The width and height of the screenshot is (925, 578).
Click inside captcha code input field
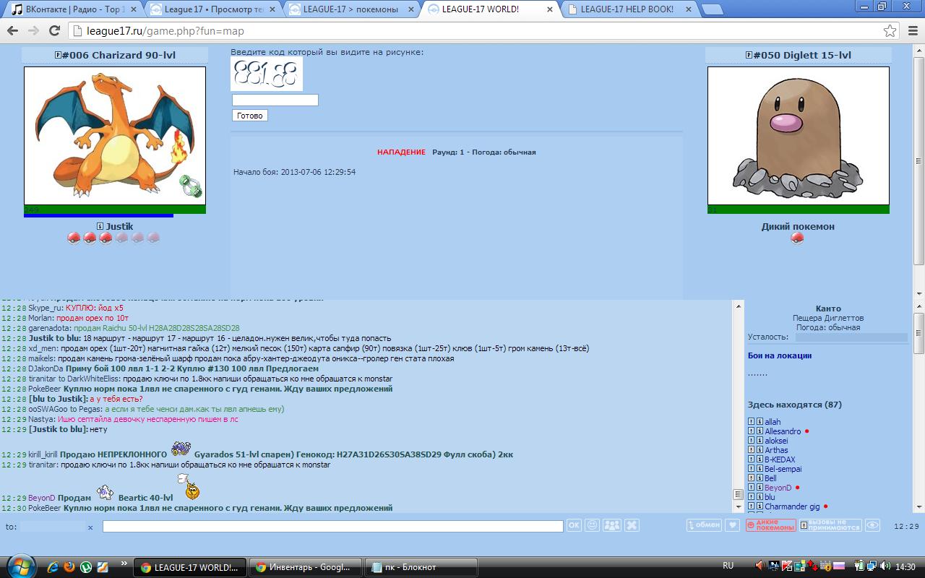275,100
